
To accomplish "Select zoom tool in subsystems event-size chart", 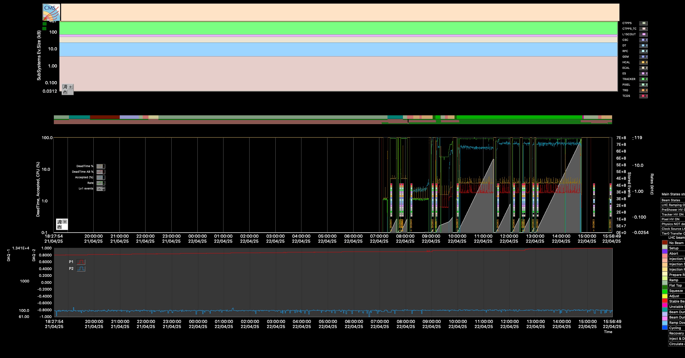I will pyautogui.click(x=65, y=87).
